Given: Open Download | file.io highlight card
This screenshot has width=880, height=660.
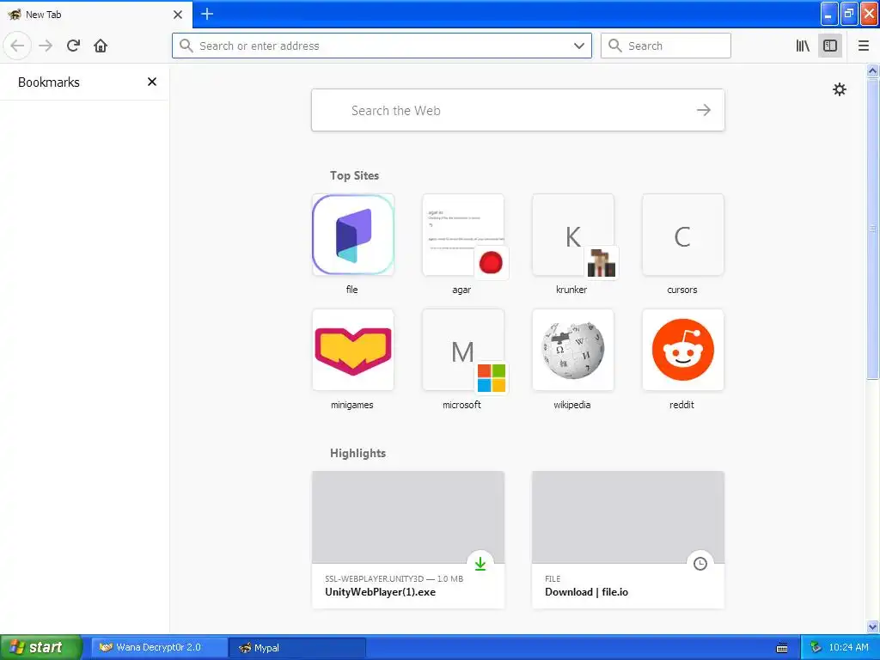Looking at the screenshot, I should click(x=628, y=540).
